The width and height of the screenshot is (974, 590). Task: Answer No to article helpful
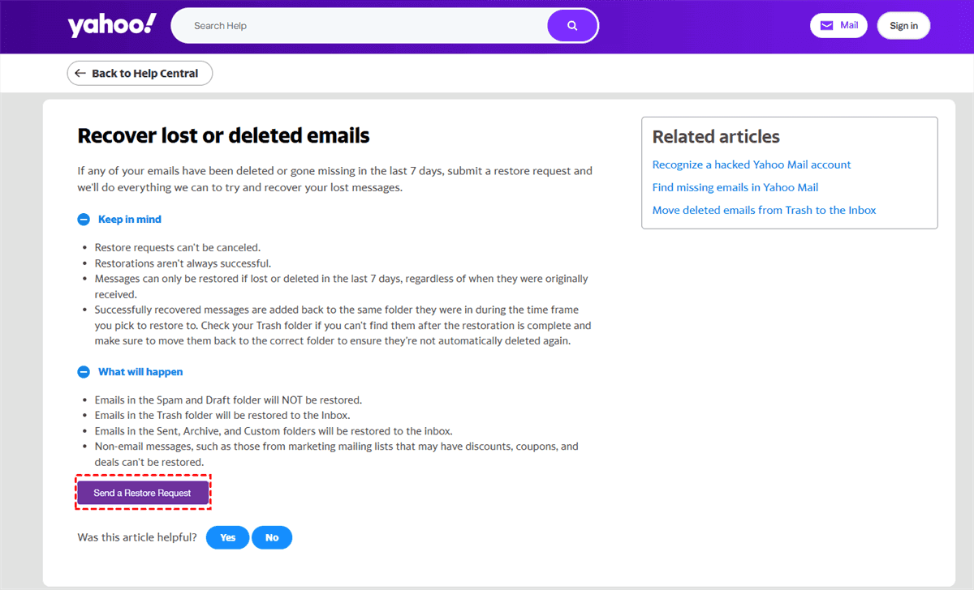272,537
